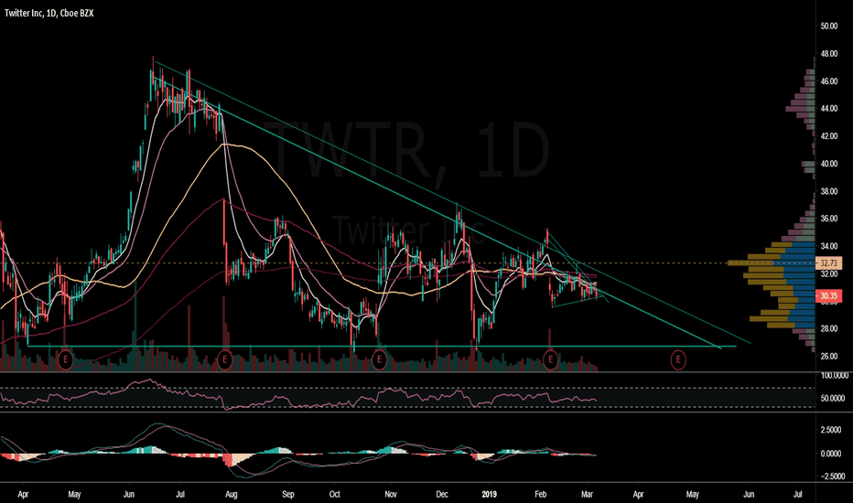
Task: Click the Twitter Inc, 1D, Cboe BZX title
Action: pyautogui.click(x=49, y=13)
